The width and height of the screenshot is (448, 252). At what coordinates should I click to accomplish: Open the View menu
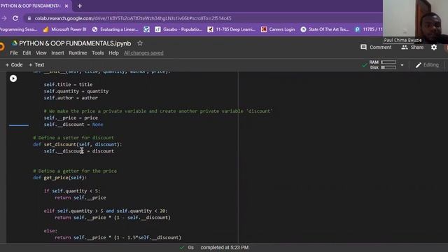(41, 53)
